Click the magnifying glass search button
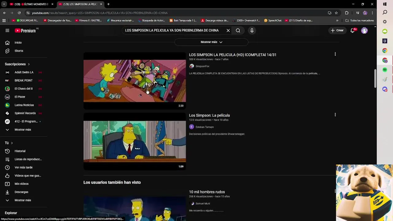This screenshot has height=221, width=393. [x=238, y=30]
